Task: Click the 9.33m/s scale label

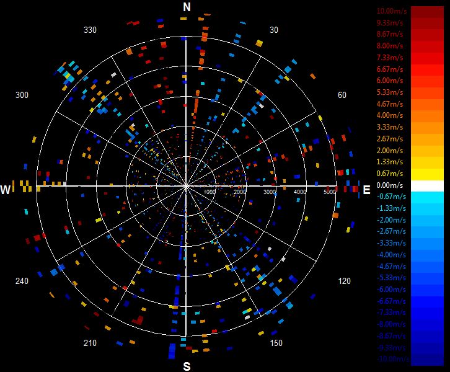Action: click(390, 22)
